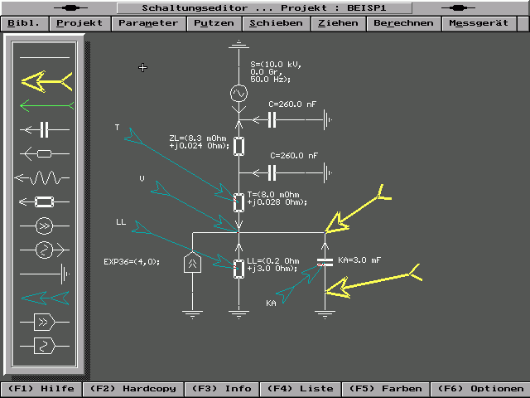Pick the inductor coil symbol

pyautogui.click(x=46, y=177)
